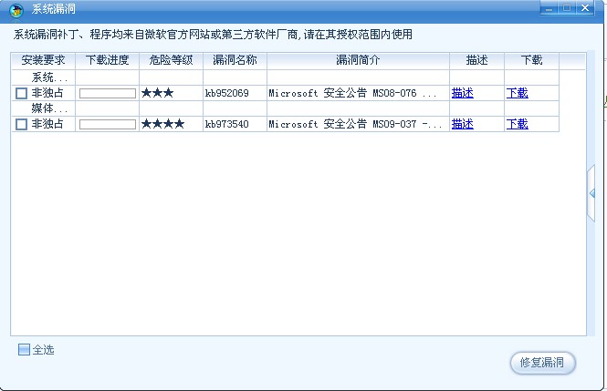Viewport: 607px width, 391px height.
Task: Sort by 危险等级 column header
Action: click(171, 61)
